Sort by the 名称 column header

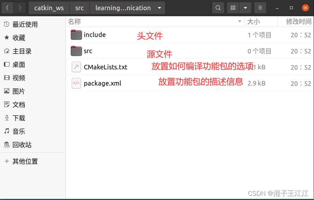74,21
